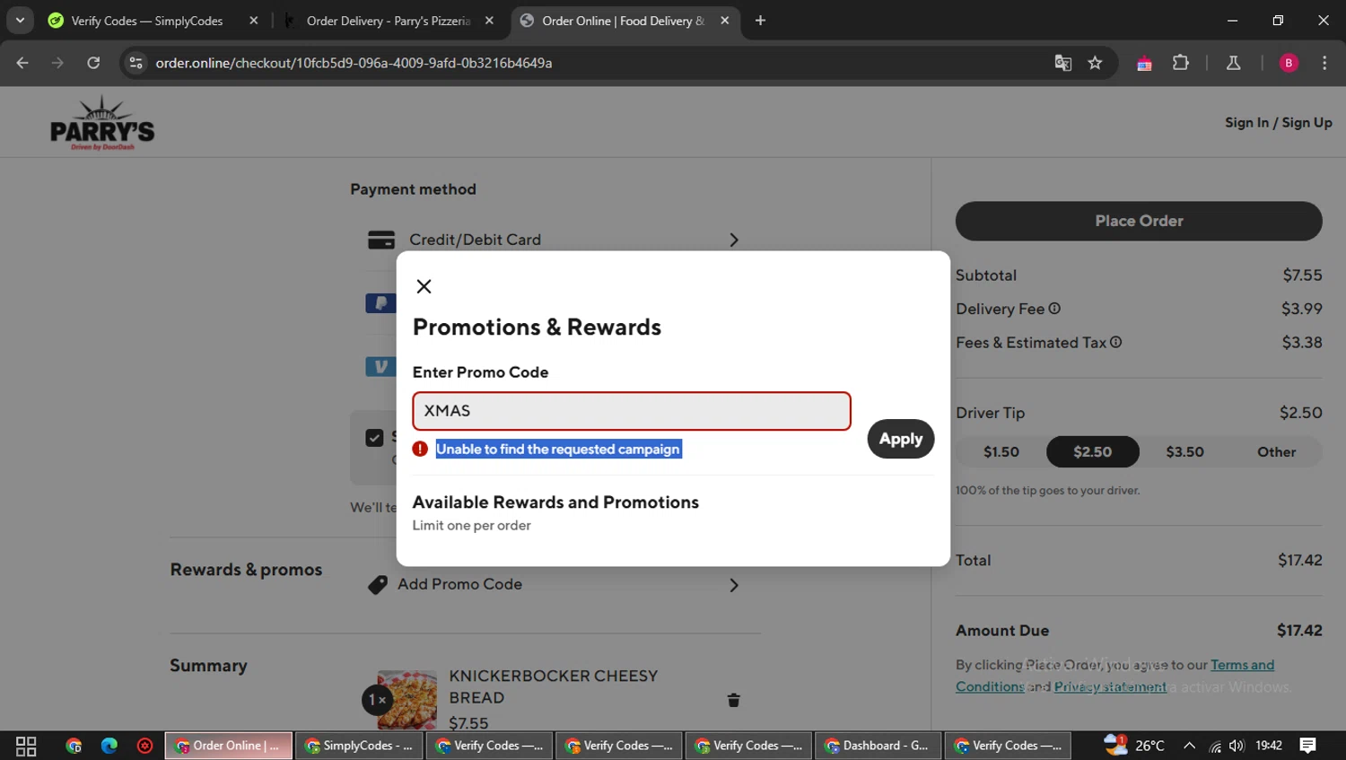The image size is (1346, 760).
Task: Bookmark this page with the star icon
Action: click(x=1095, y=63)
